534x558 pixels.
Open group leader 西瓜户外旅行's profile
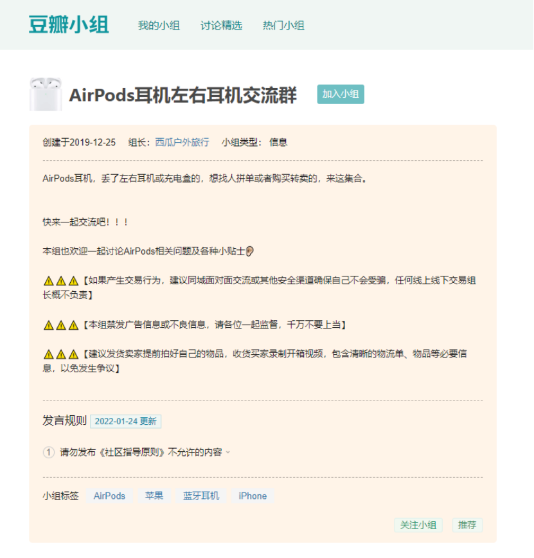click(182, 142)
